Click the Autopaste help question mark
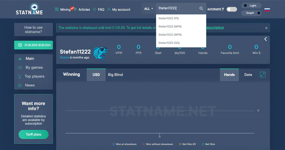Image resolution: width=285 pixels, height=150 pixels. click(x=223, y=9)
